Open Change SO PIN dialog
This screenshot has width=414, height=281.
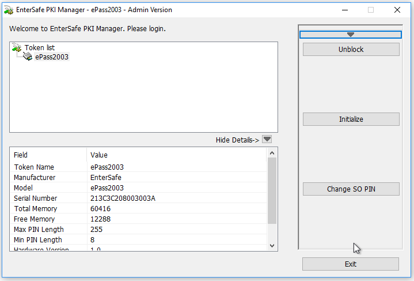coord(351,189)
